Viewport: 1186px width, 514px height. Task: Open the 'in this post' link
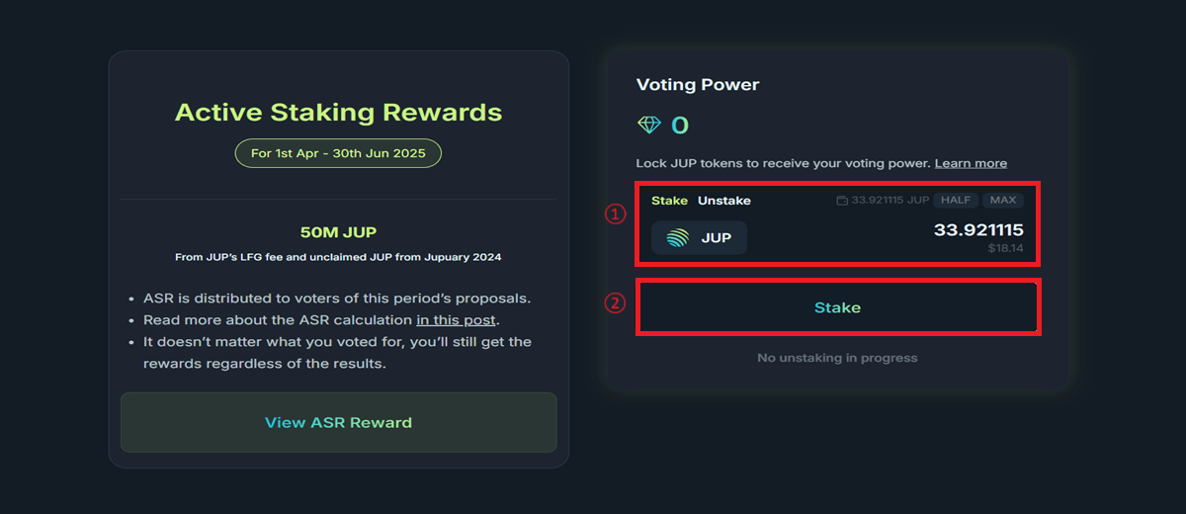tap(458, 320)
